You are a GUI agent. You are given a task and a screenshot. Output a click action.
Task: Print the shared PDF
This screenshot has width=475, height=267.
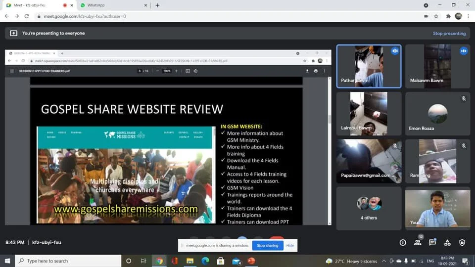pyautogui.click(x=316, y=71)
